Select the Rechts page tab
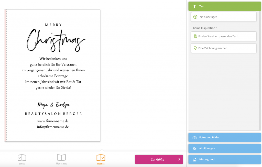 tap(101, 160)
